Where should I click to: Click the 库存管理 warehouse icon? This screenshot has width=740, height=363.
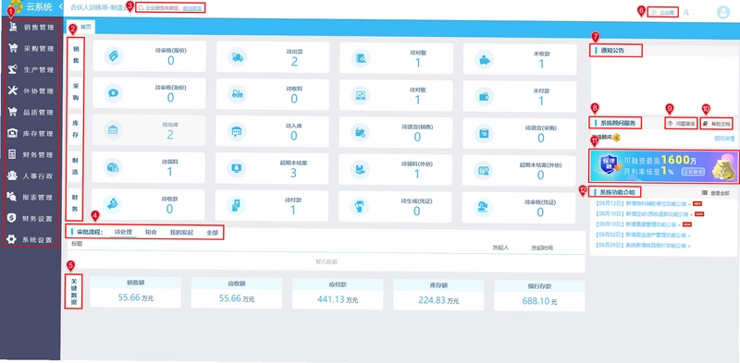coord(13,133)
